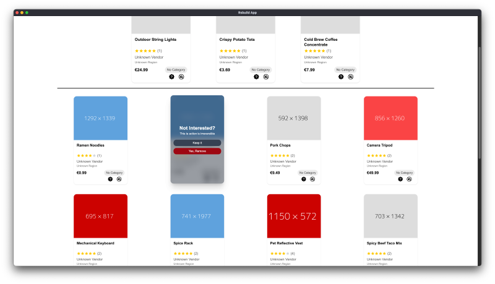Mark Crispy Potato Tots with the crossed-out icon
Viewport: 495px width, 284px height.
(266, 77)
